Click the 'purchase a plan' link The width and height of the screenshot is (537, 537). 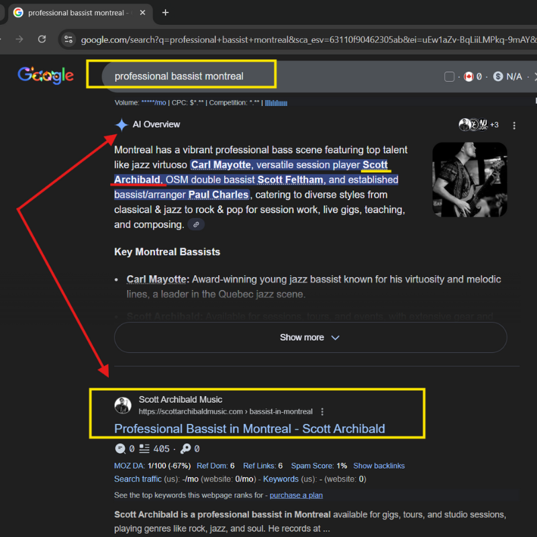pos(296,495)
